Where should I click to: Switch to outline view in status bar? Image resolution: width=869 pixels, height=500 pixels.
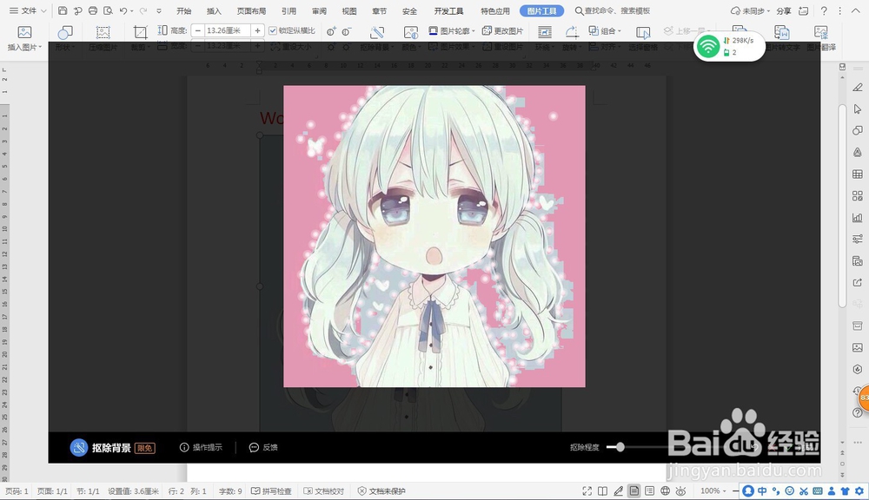pyautogui.click(x=649, y=490)
